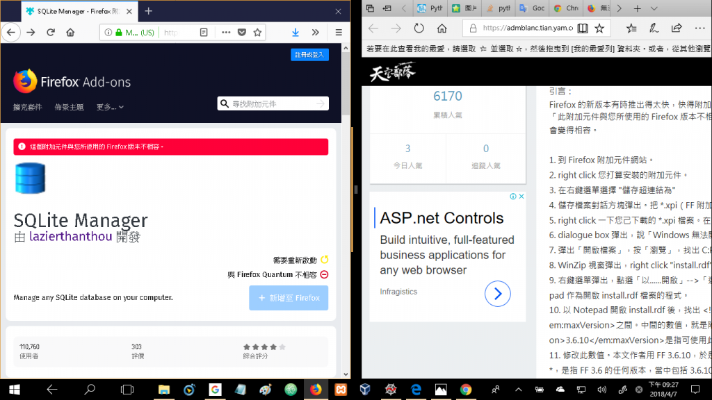Go forward in the Firefox window
This screenshot has height=400, width=712.
31,33
